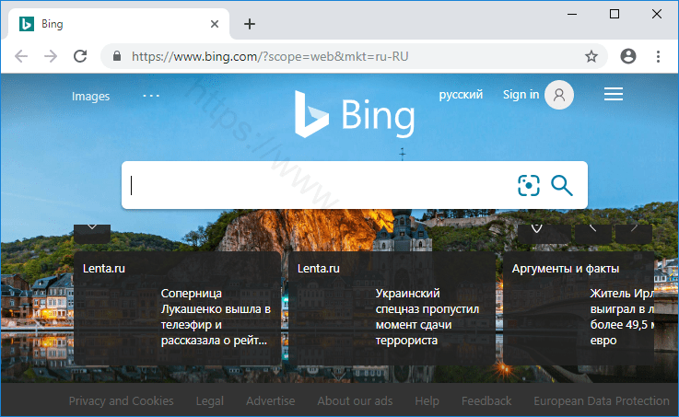The height and width of the screenshot is (417, 679).
Task: Open the Chrome profile icon
Action: (628, 56)
